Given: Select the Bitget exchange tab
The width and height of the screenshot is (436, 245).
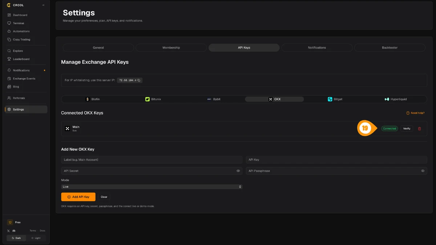Looking at the screenshot, I should (x=335, y=99).
